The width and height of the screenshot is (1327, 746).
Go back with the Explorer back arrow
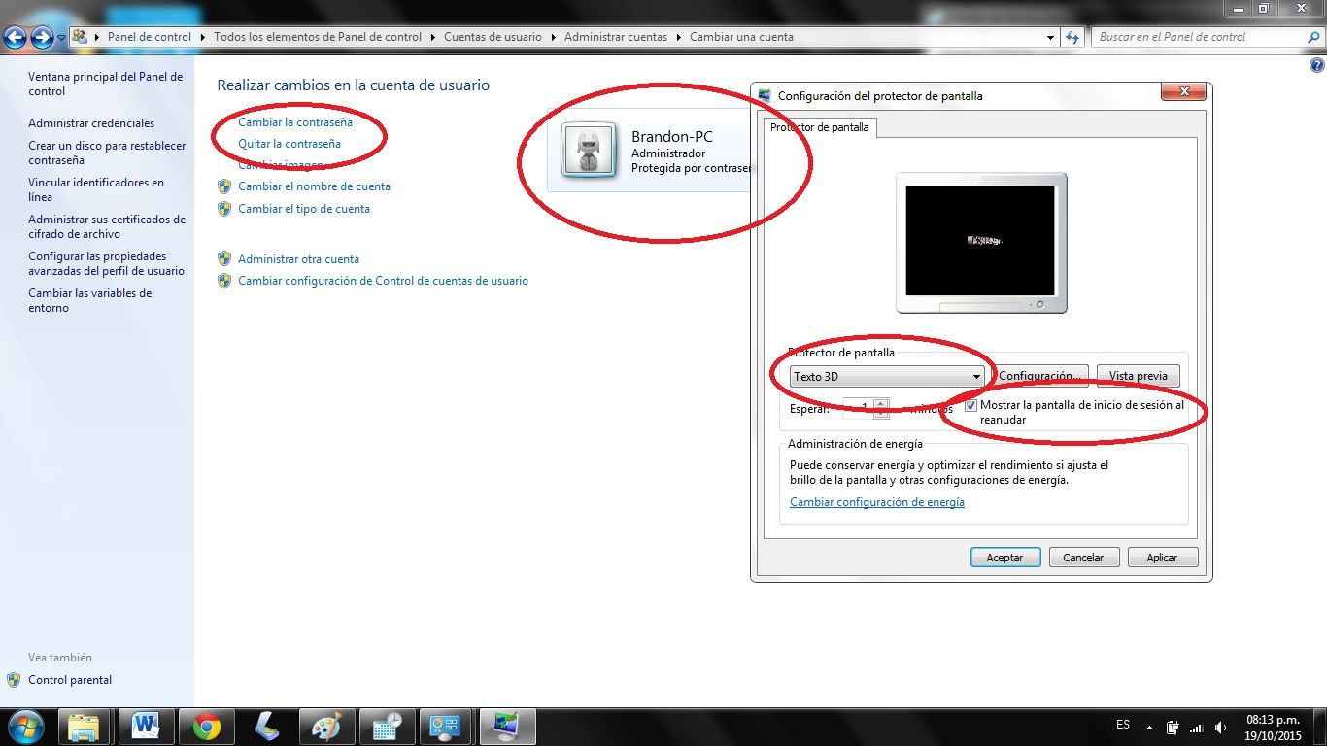pos(15,37)
